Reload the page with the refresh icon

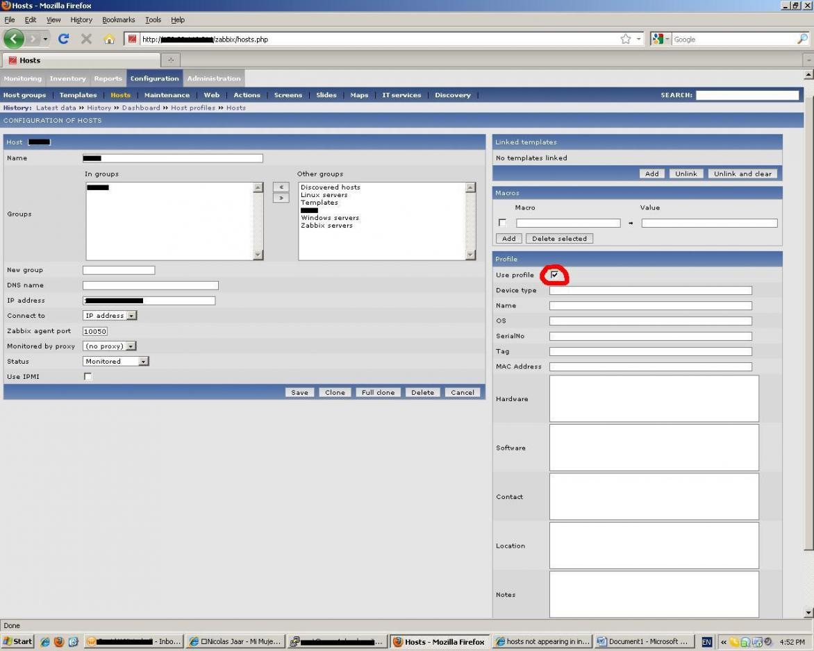pyautogui.click(x=63, y=39)
